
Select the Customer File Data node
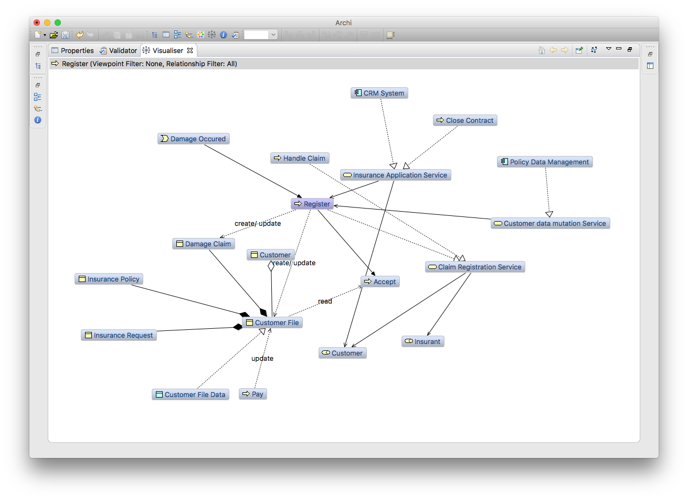coord(190,394)
